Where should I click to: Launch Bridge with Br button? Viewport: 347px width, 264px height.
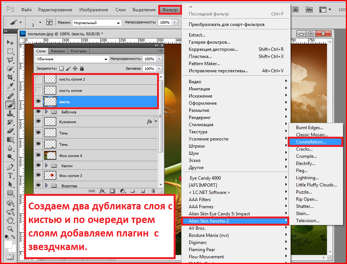point(296,10)
